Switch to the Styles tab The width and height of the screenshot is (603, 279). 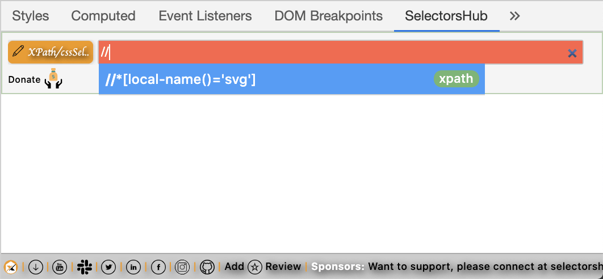click(31, 16)
